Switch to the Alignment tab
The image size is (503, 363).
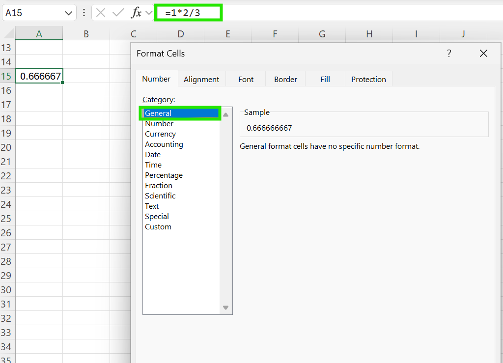pos(201,79)
